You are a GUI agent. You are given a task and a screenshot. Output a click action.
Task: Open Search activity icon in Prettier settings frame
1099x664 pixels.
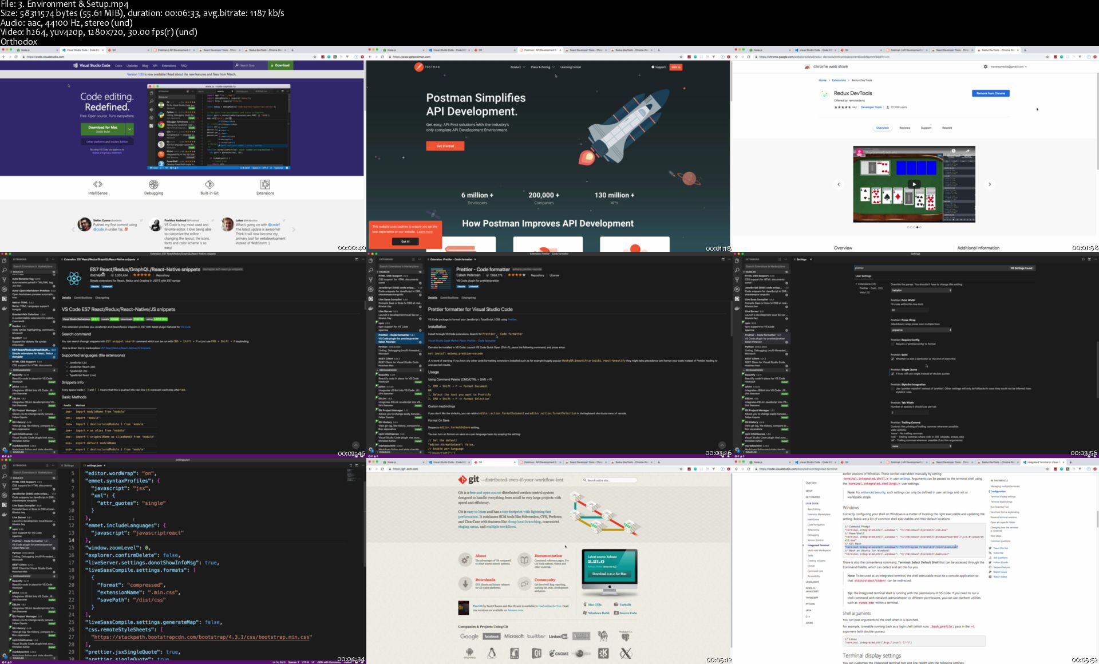click(x=737, y=270)
